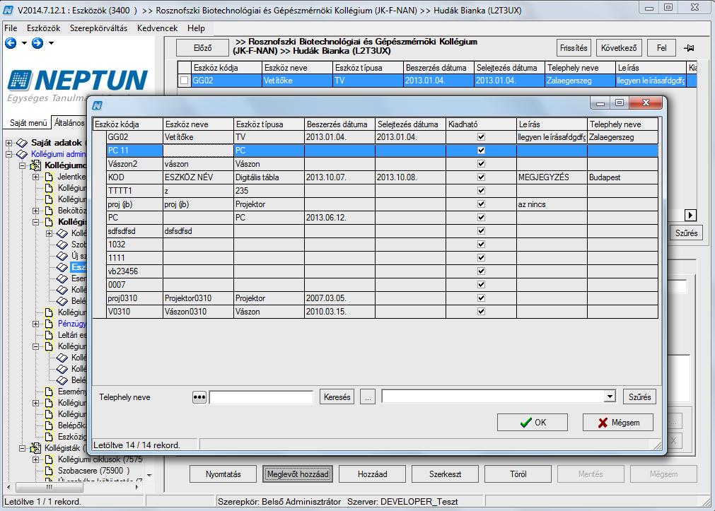The height and width of the screenshot is (511, 715).
Task: Click the Szűrés button in dialog
Action: click(x=640, y=397)
